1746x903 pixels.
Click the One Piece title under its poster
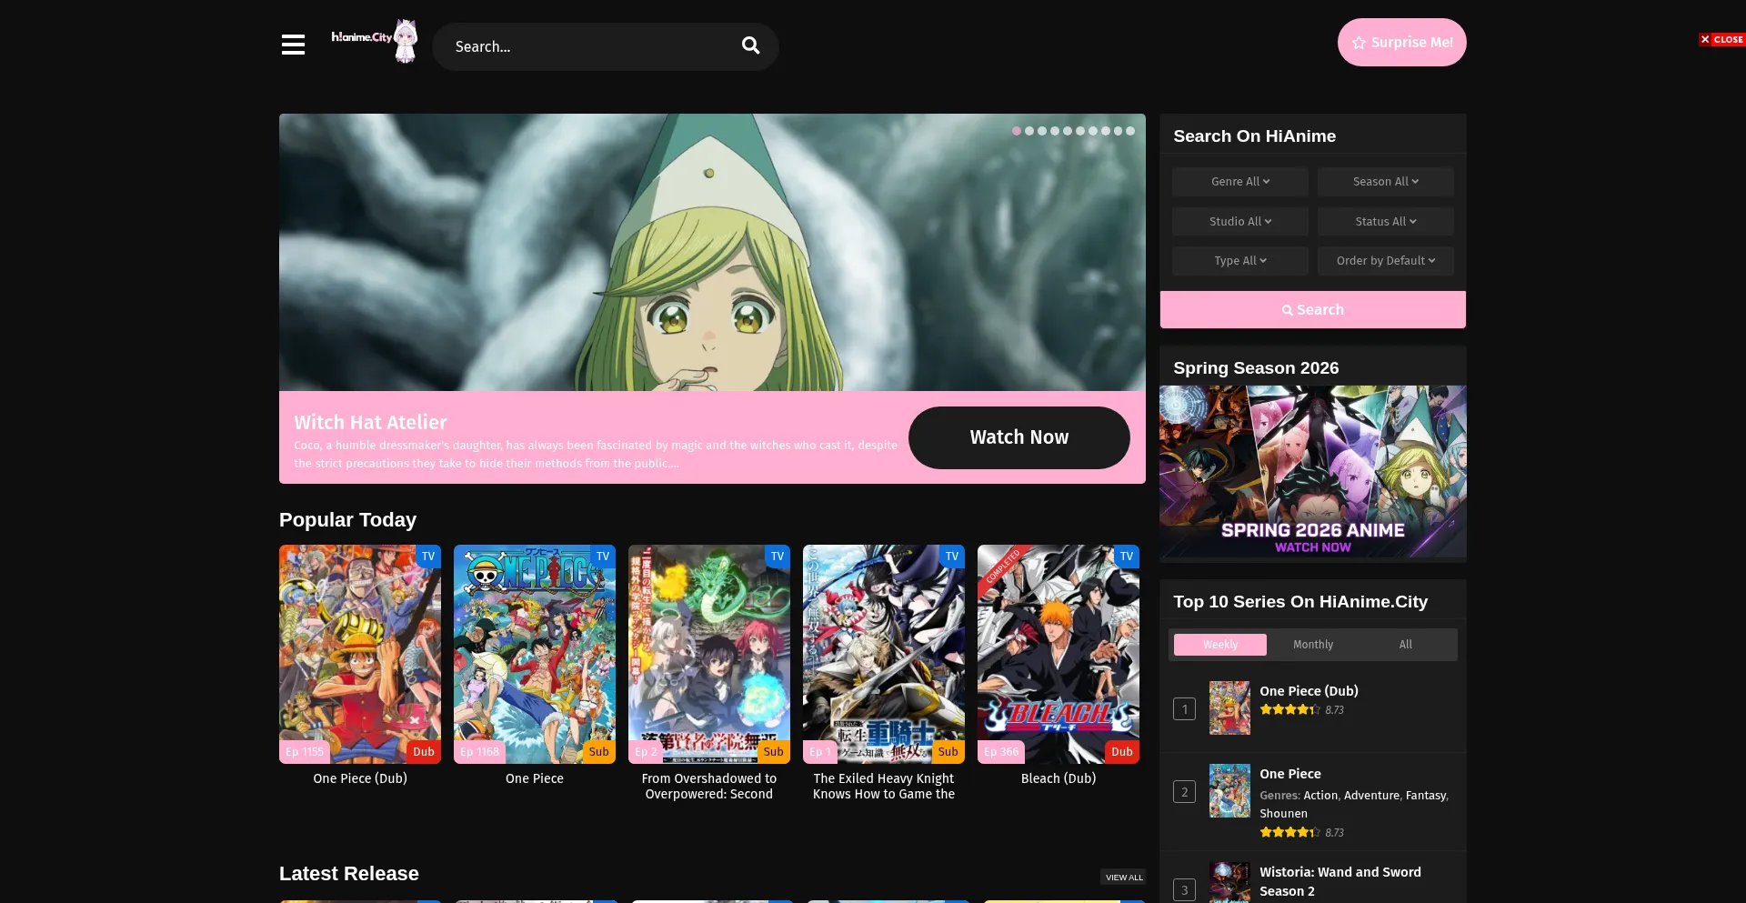535,778
